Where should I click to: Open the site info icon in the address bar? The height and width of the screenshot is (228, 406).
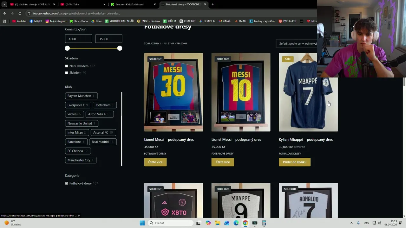click(29, 13)
